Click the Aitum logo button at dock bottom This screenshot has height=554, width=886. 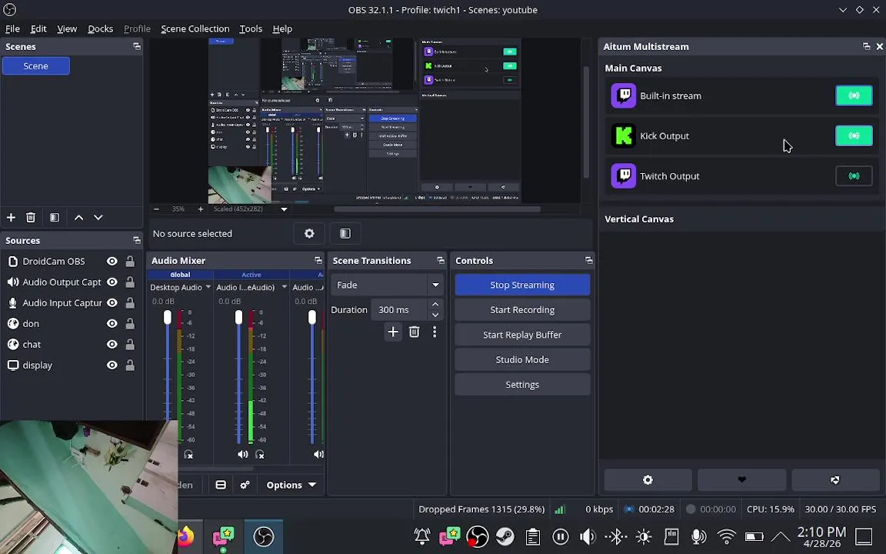[835, 480]
